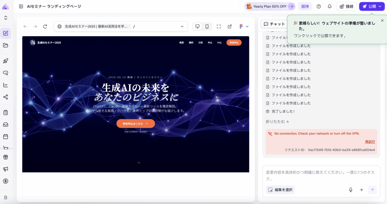Viewport: 387px width, 204px height.
Task: Click the microphone voice input icon
Action: point(351,190)
